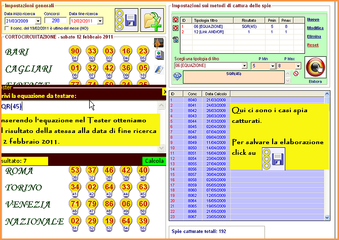
Task: Close the equation tester panel
Action: coord(165,92)
